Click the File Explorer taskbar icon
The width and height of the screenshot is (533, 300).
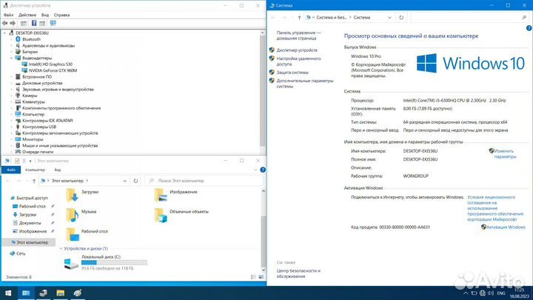tap(60, 293)
